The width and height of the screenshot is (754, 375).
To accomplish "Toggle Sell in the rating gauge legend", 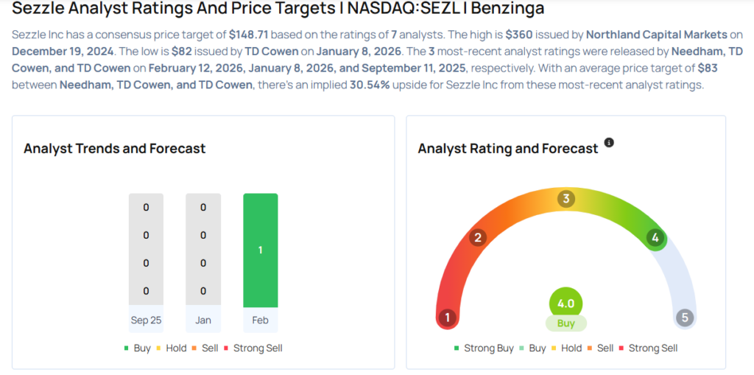I will (600, 348).
